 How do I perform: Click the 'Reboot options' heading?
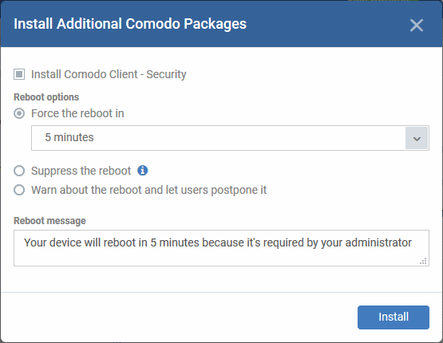click(46, 97)
